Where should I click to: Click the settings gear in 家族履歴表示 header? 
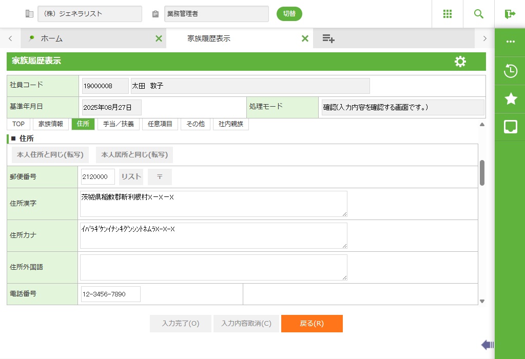point(460,62)
